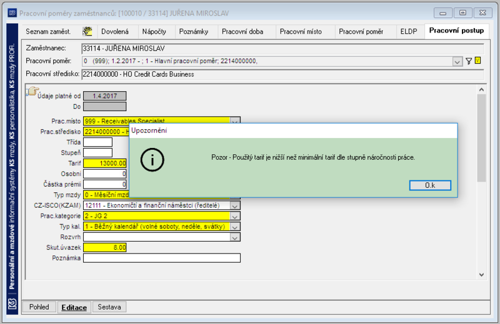Click the Osobní amount field
This screenshot has height=324, width=500.
pos(105,174)
